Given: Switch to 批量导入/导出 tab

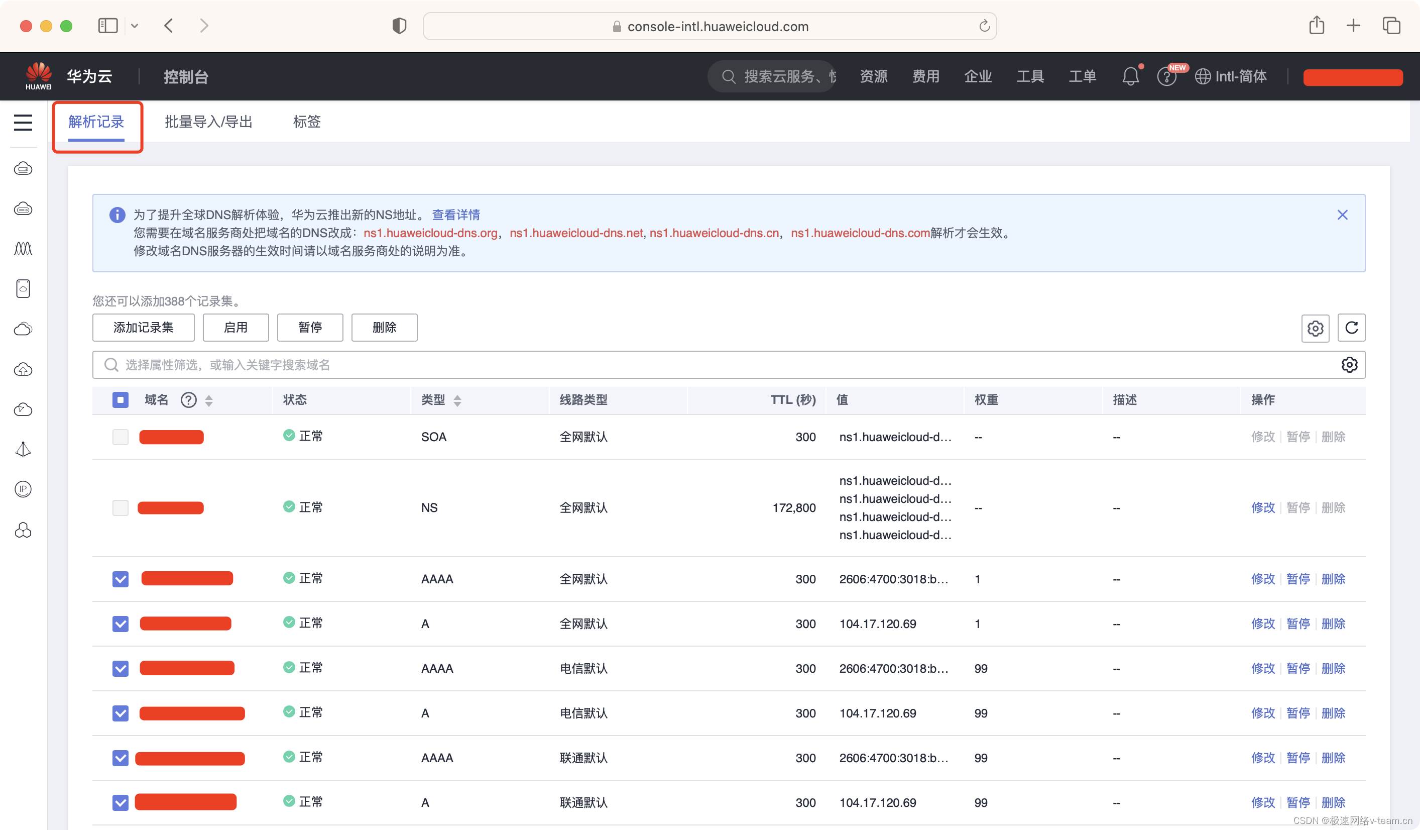Looking at the screenshot, I should click(208, 122).
